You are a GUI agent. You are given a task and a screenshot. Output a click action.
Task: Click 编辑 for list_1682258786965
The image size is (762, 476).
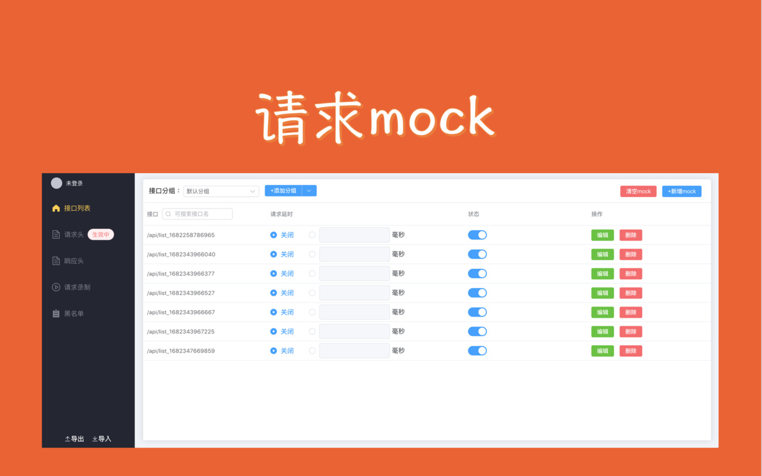pyautogui.click(x=602, y=235)
